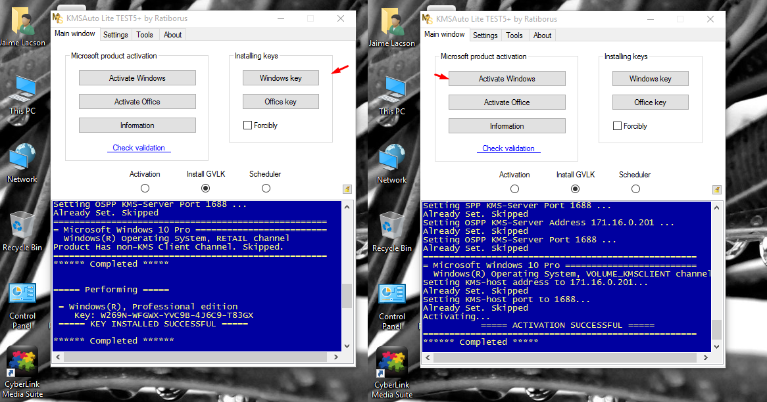
Task: Click the KMSAuto Lite title bar icon
Action: 59,18
